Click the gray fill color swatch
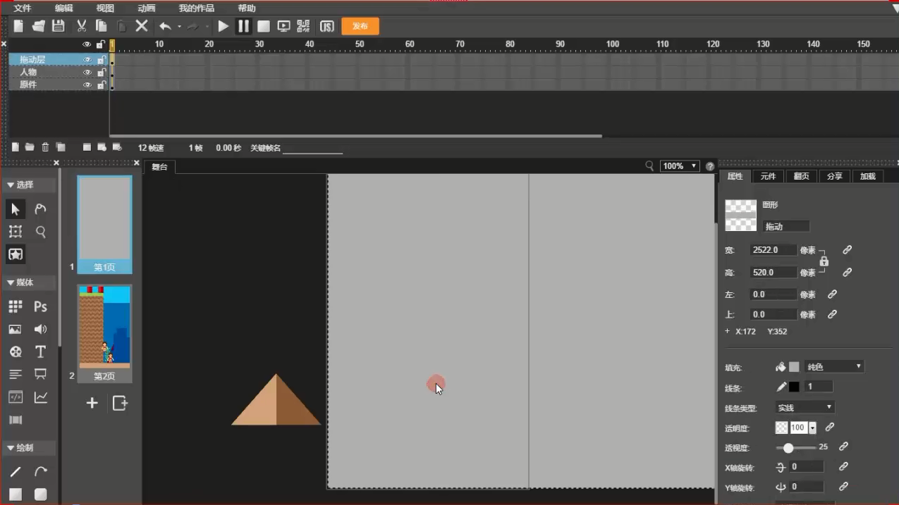The height and width of the screenshot is (505, 899). pyautogui.click(x=794, y=367)
